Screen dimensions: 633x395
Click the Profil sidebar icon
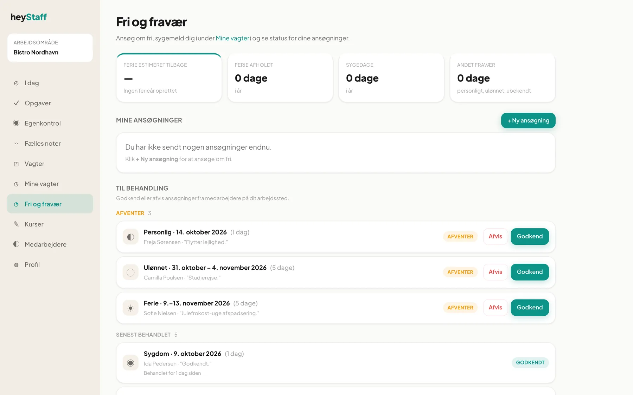pyautogui.click(x=16, y=265)
